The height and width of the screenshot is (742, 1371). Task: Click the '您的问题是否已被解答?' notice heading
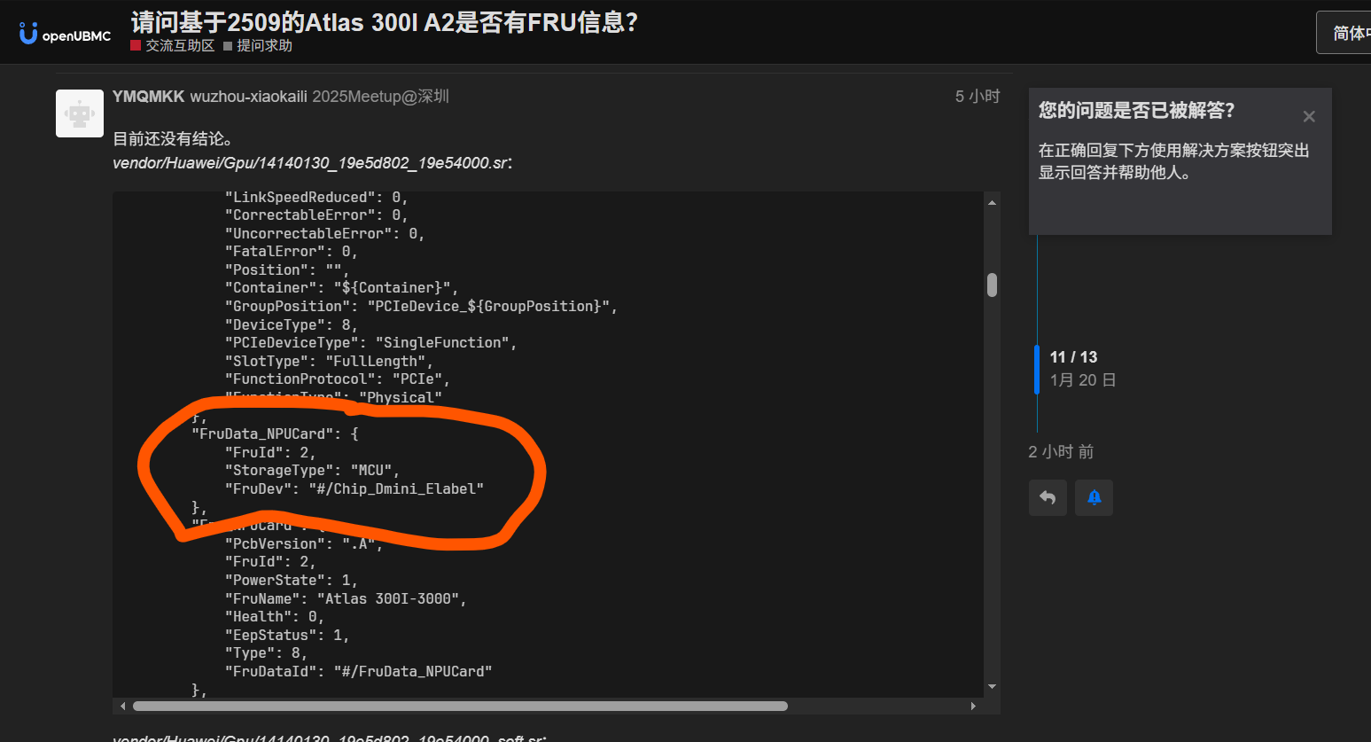1136,111
